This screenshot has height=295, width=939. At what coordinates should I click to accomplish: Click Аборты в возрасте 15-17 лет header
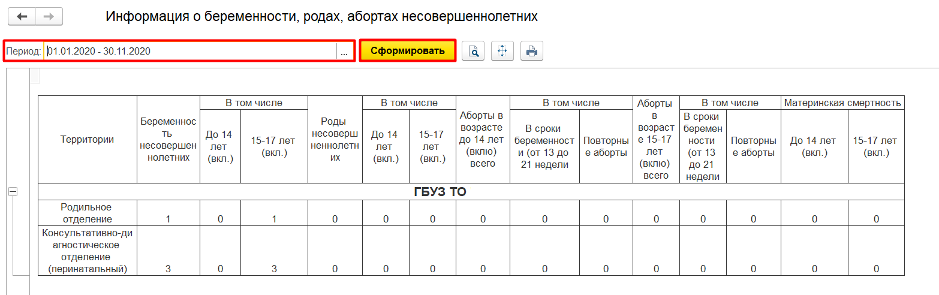[x=656, y=140]
